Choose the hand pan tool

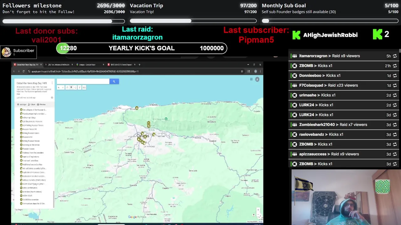coord(67,87)
